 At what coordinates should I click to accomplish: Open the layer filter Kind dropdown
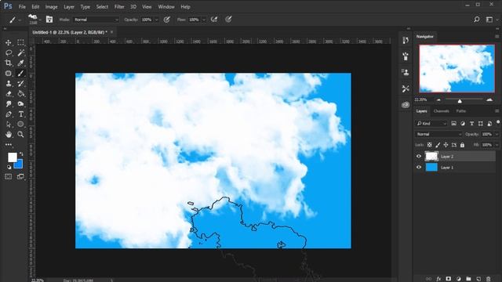pos(431,124)
